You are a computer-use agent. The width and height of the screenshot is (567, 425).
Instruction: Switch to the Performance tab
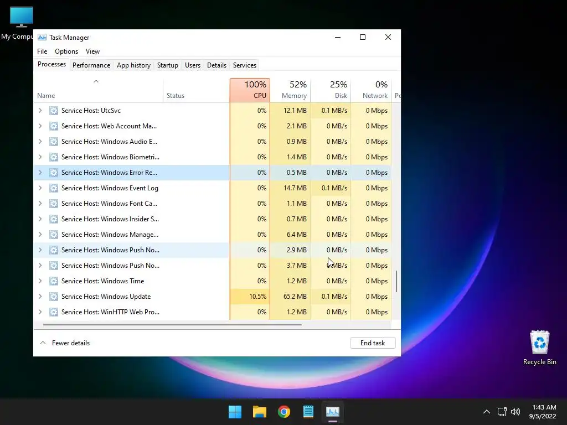coord(91,65)
